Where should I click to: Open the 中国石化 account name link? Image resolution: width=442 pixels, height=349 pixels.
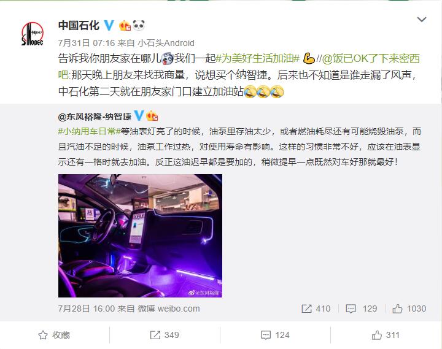click(x=79, y=25)
